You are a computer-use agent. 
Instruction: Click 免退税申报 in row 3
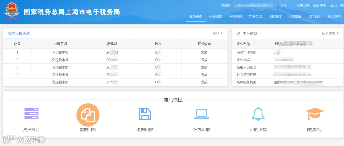coord(60,67)
